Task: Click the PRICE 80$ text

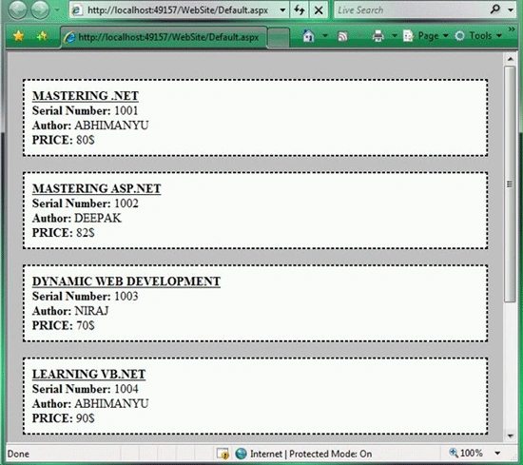Action: 64,140
